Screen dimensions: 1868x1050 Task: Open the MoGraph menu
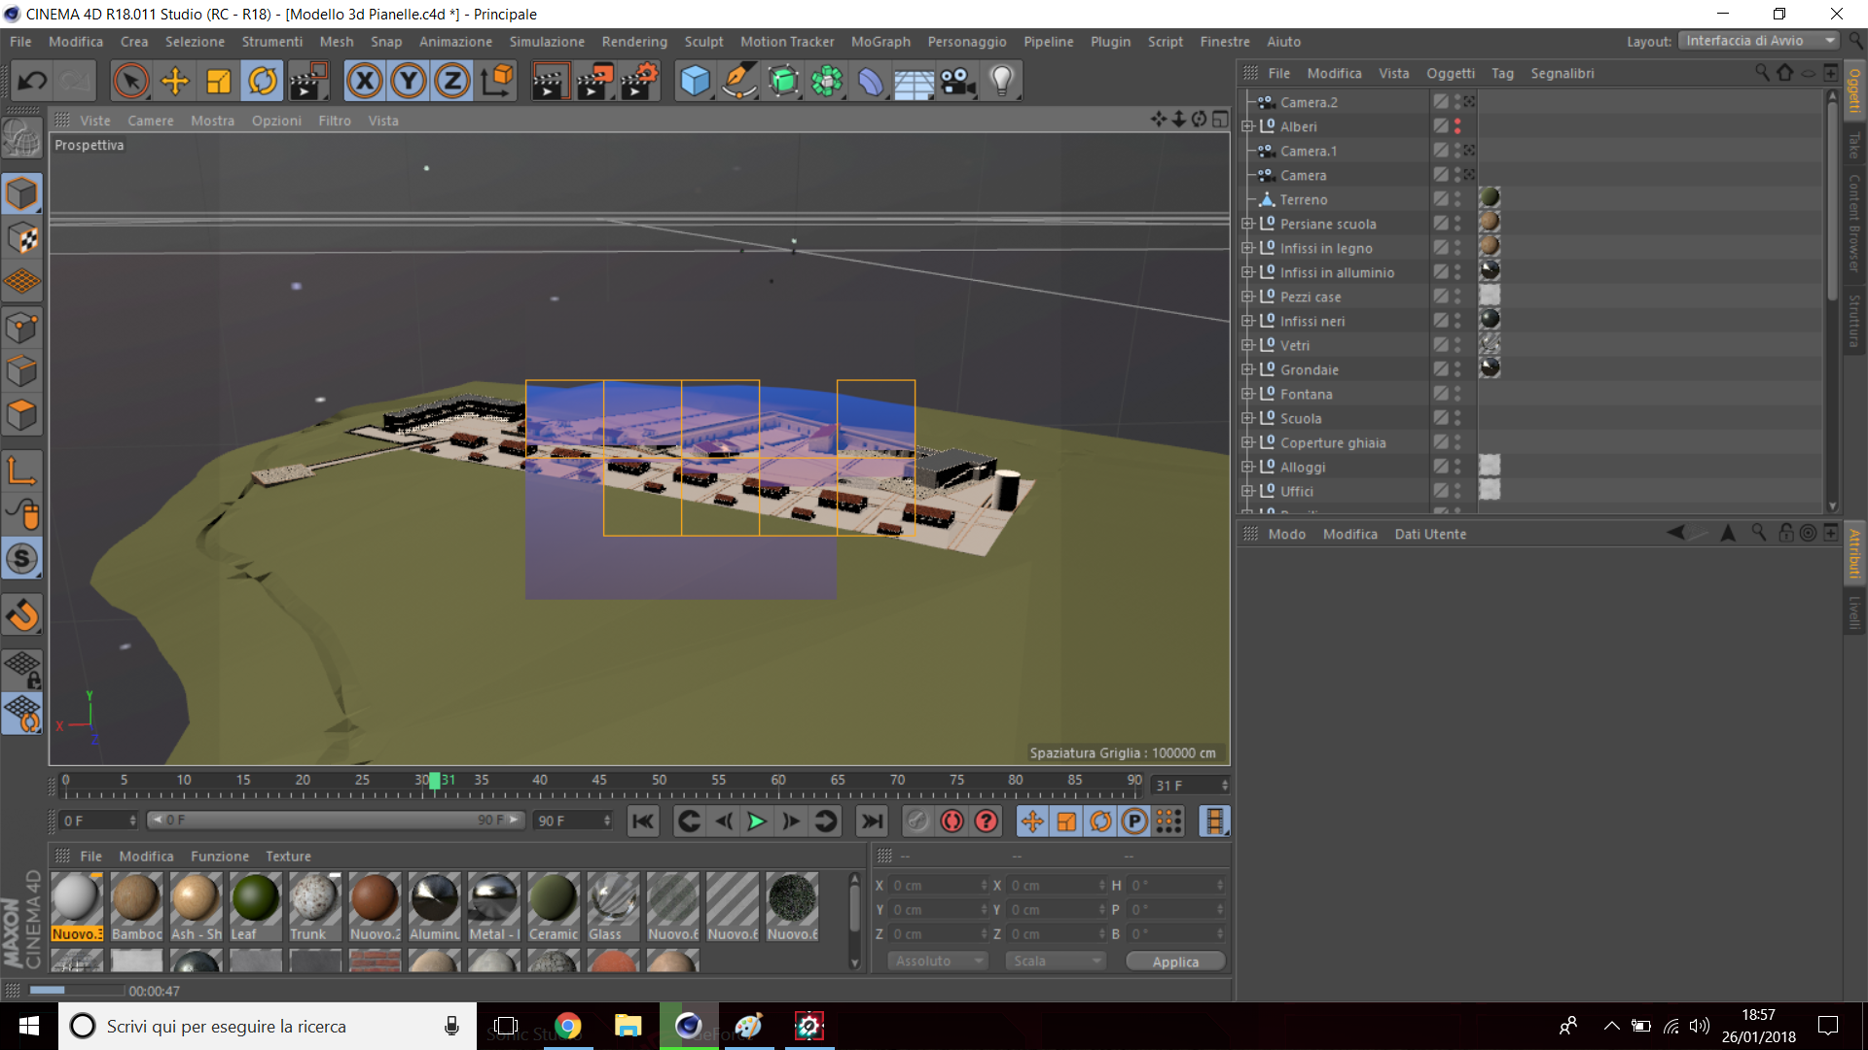tap(880, 42)
